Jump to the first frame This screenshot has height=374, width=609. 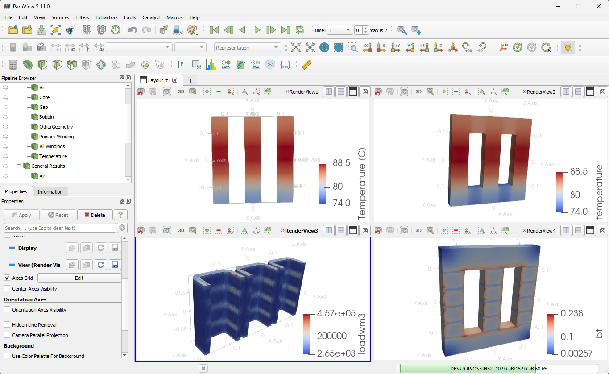(x=214, y=30)
